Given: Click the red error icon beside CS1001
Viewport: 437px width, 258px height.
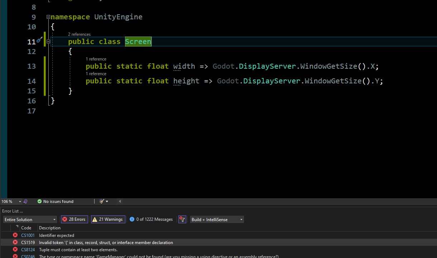Looking at the screenshot, I should [15, 235].
